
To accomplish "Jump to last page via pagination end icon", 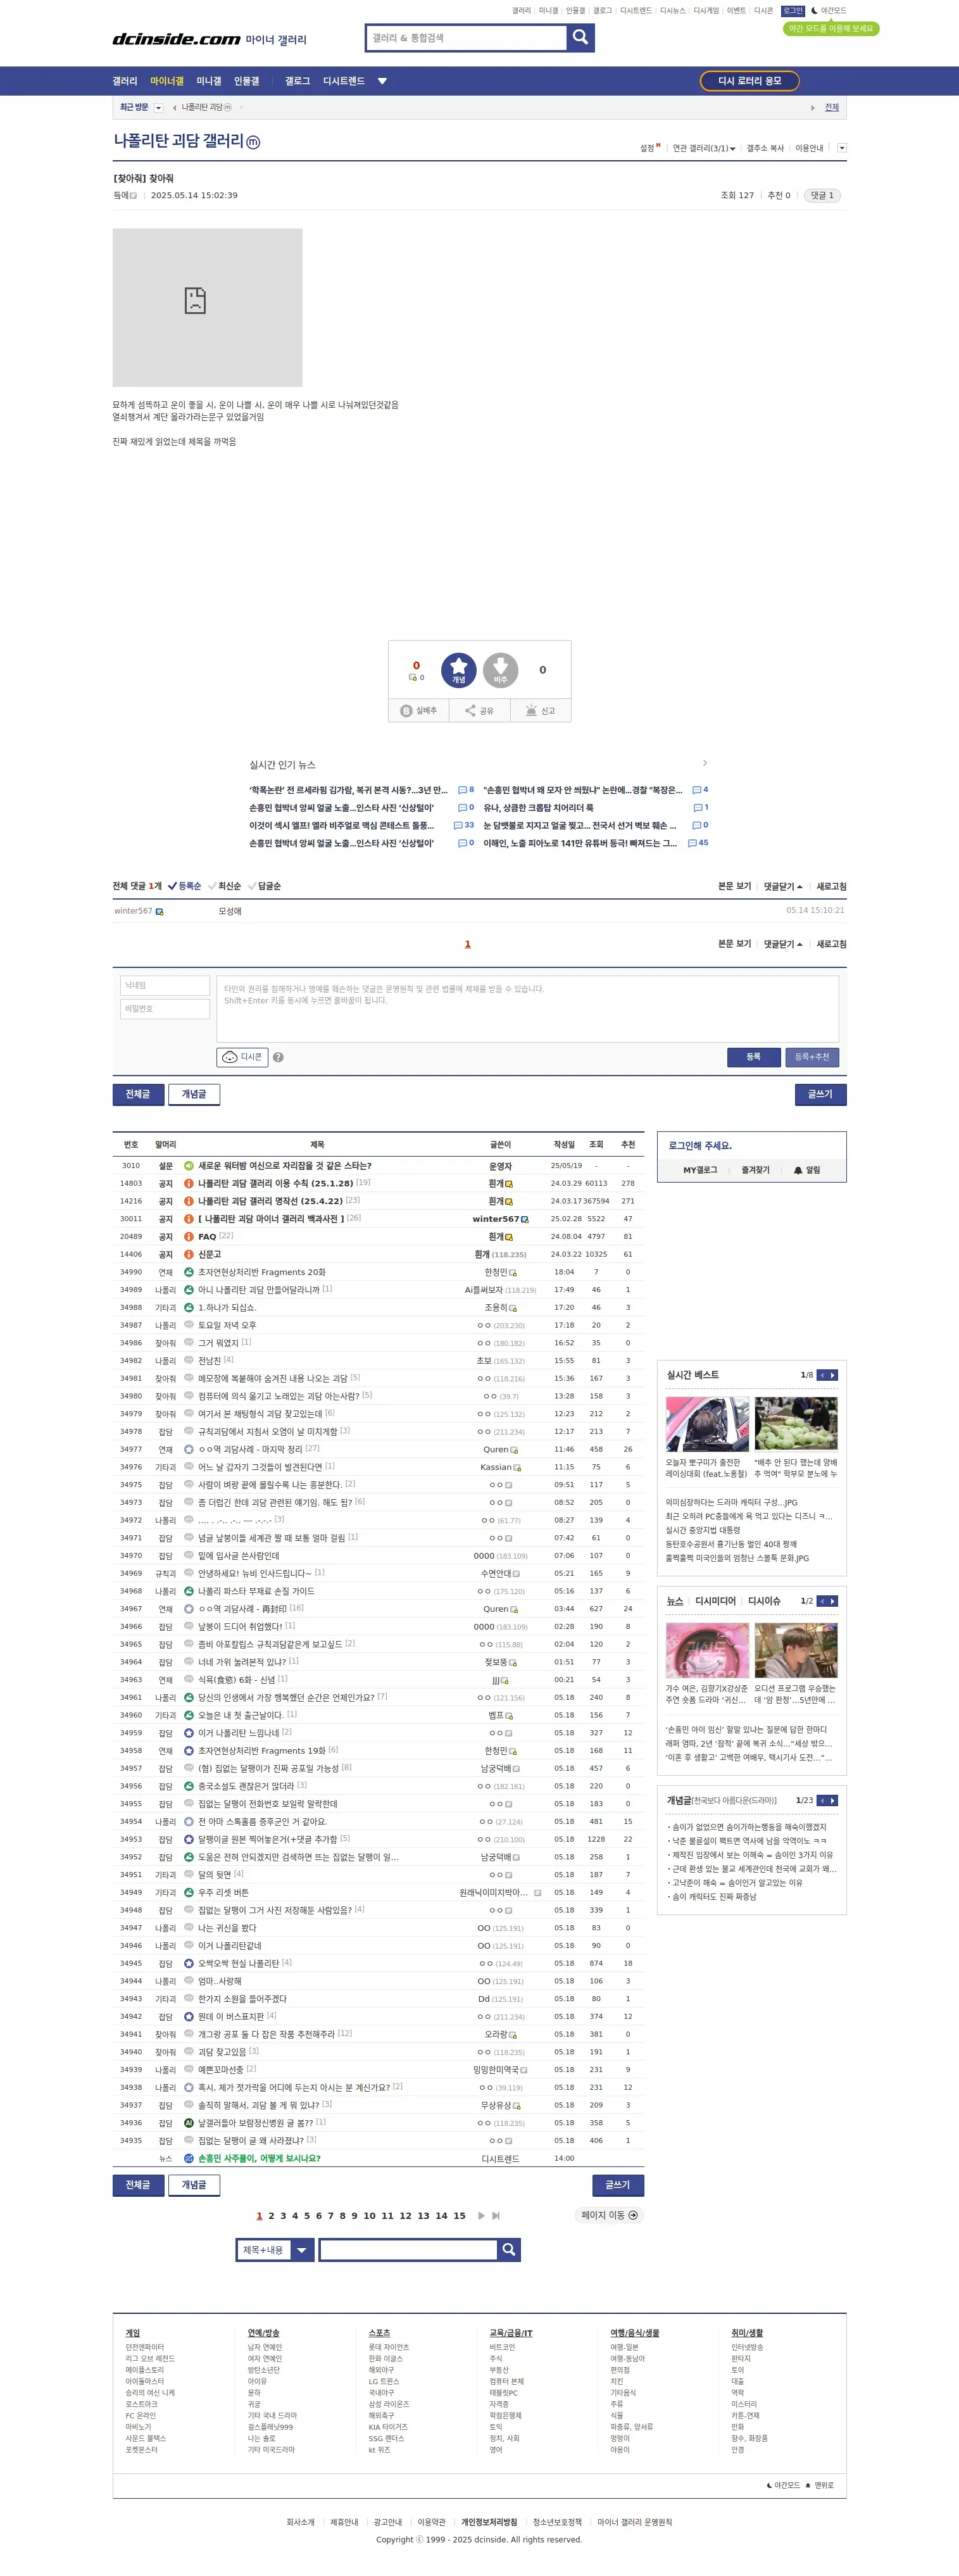I will 496,2215.
